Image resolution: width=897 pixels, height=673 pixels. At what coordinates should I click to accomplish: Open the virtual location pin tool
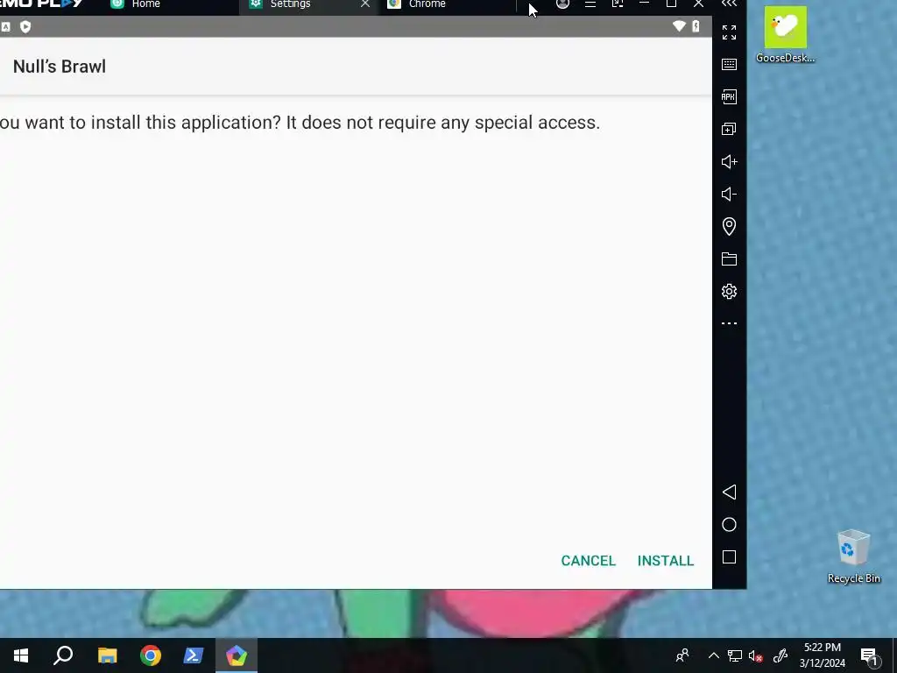tap(729, 227)
